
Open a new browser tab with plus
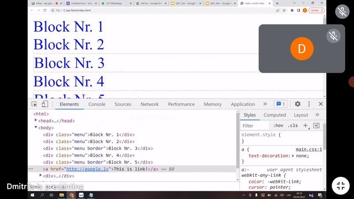pos(277,3)
